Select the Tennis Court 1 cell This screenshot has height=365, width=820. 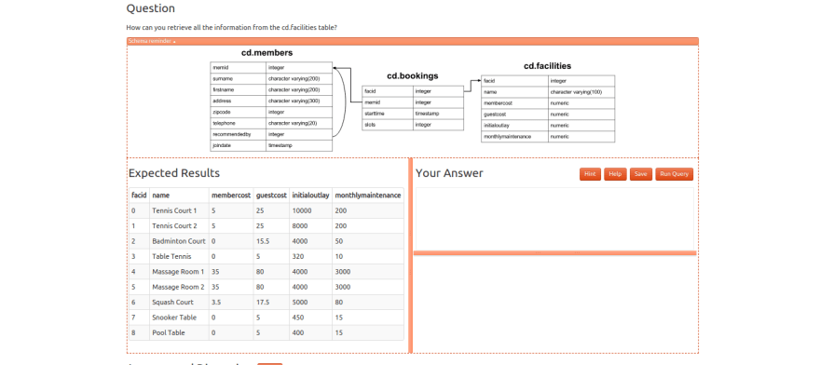179,210
